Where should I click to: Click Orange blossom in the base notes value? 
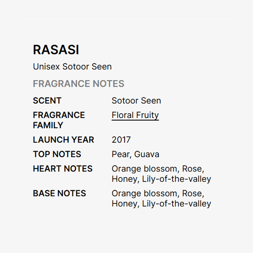point(145,193)
